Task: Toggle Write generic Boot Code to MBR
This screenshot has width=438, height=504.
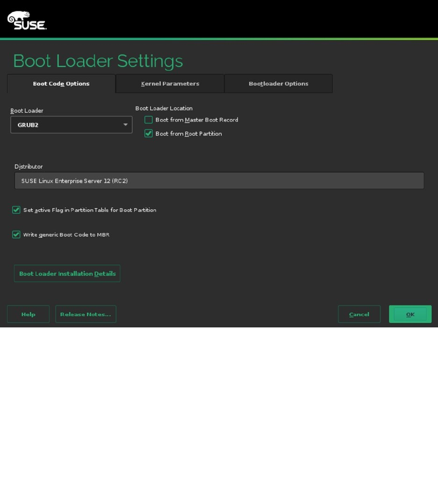Action: 16,234
